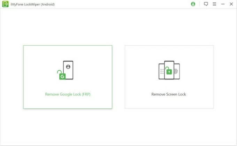
Task: Click the iMyFone LockWiper app logo
Action: coord(5,4)
